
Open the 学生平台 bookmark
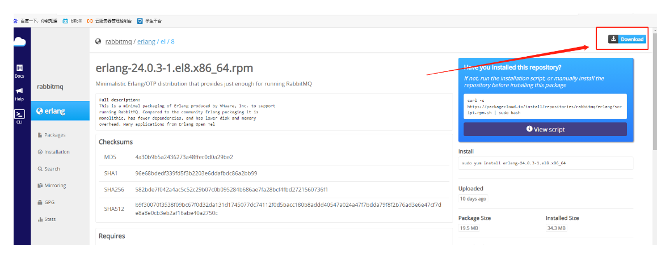click(150, 20)
